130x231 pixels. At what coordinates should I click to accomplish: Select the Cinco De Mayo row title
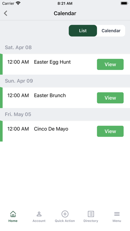(x=51, y=129)
